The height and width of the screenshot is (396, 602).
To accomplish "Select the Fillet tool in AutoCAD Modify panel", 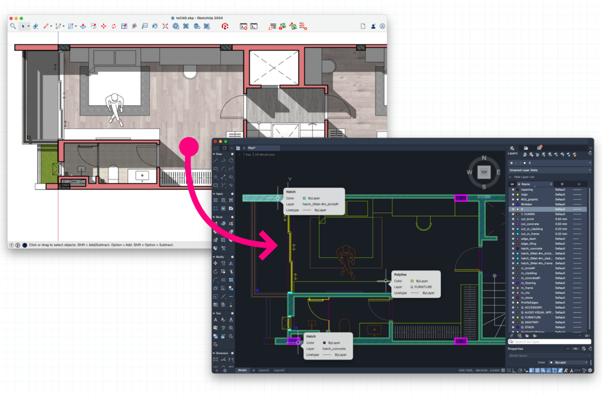I will pos(216,280).
